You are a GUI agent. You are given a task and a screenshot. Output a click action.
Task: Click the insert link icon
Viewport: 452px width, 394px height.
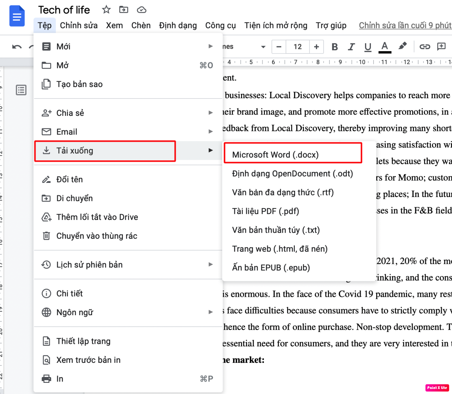pyautogui.click(x=425, y=47)
